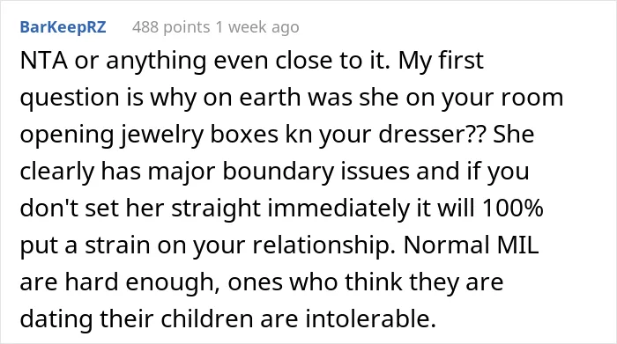Click the '1 week ago' timestamp
617x344 pixels.
257,27
